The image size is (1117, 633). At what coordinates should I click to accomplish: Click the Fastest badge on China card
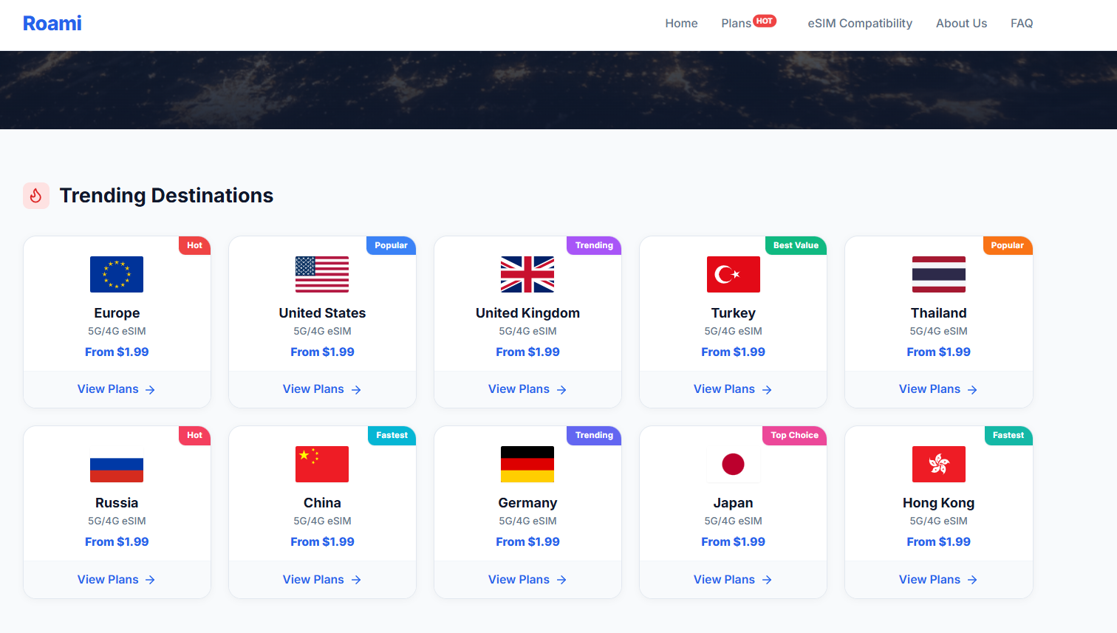click(x=392, y=435)
